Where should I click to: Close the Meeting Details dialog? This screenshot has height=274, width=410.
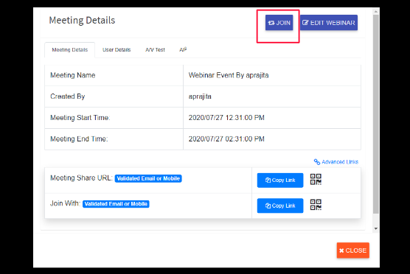(x=353, y=250)
